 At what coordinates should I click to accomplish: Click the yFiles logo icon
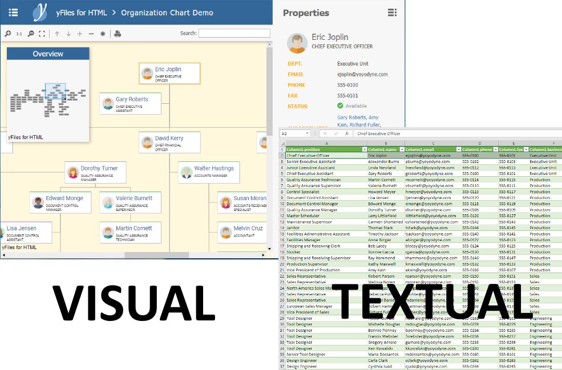pyautogui.click(x=40, y=12)
